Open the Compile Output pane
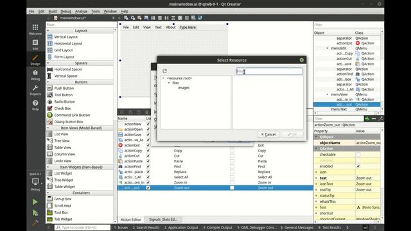 pyautogui.click(x=217, y=227)
